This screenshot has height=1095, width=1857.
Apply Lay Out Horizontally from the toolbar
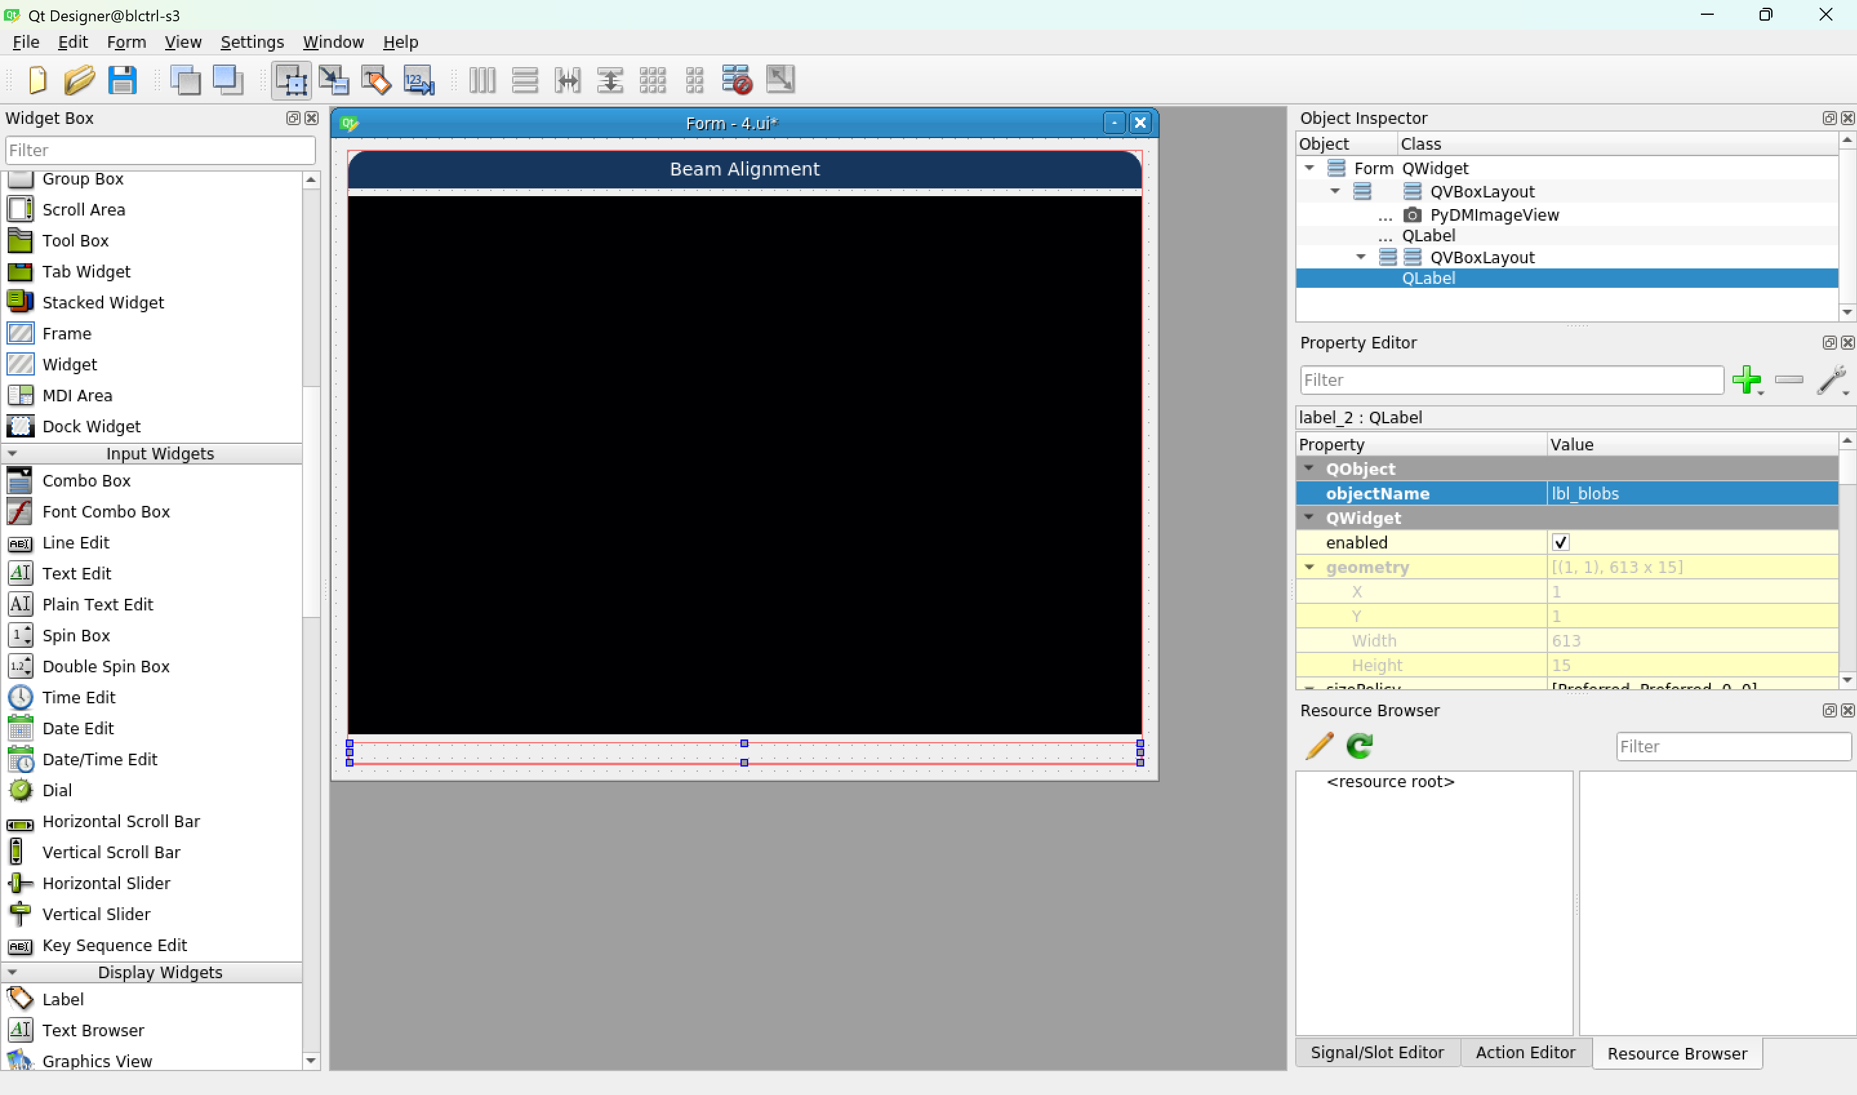pos(482,80)
